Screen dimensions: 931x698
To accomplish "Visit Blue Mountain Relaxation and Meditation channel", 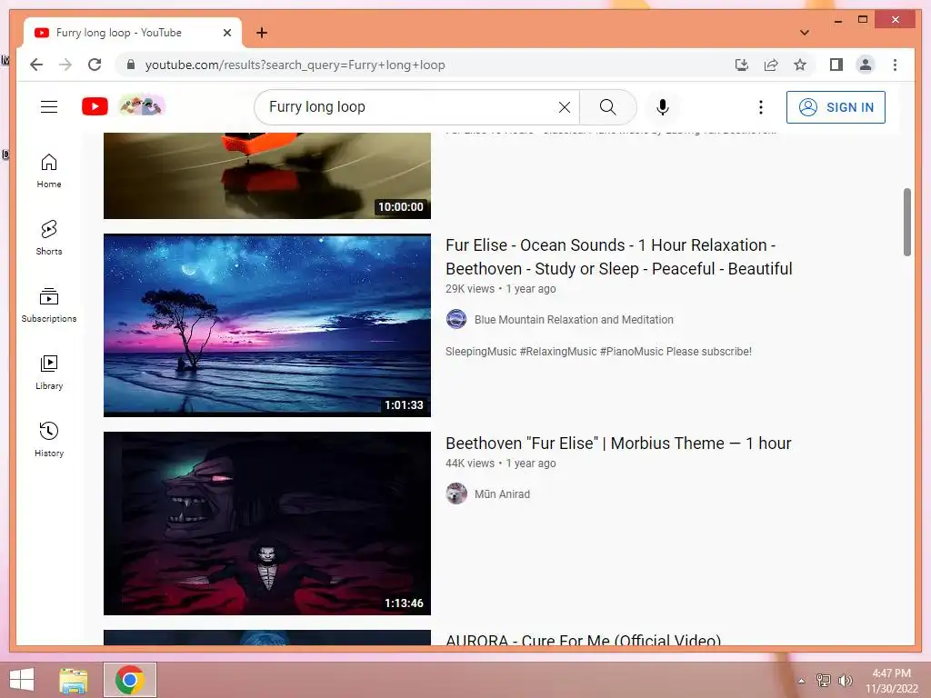I will point(574,319).
